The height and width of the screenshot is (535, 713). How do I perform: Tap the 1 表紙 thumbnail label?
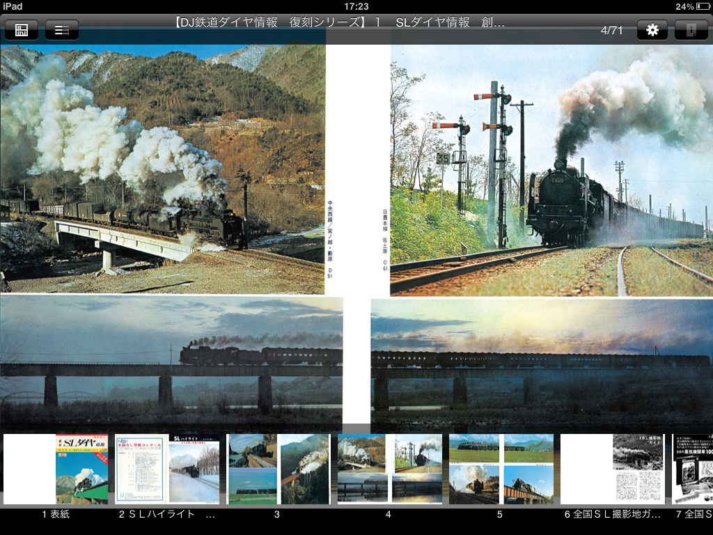pyautogui.click(x=56, y=515)
